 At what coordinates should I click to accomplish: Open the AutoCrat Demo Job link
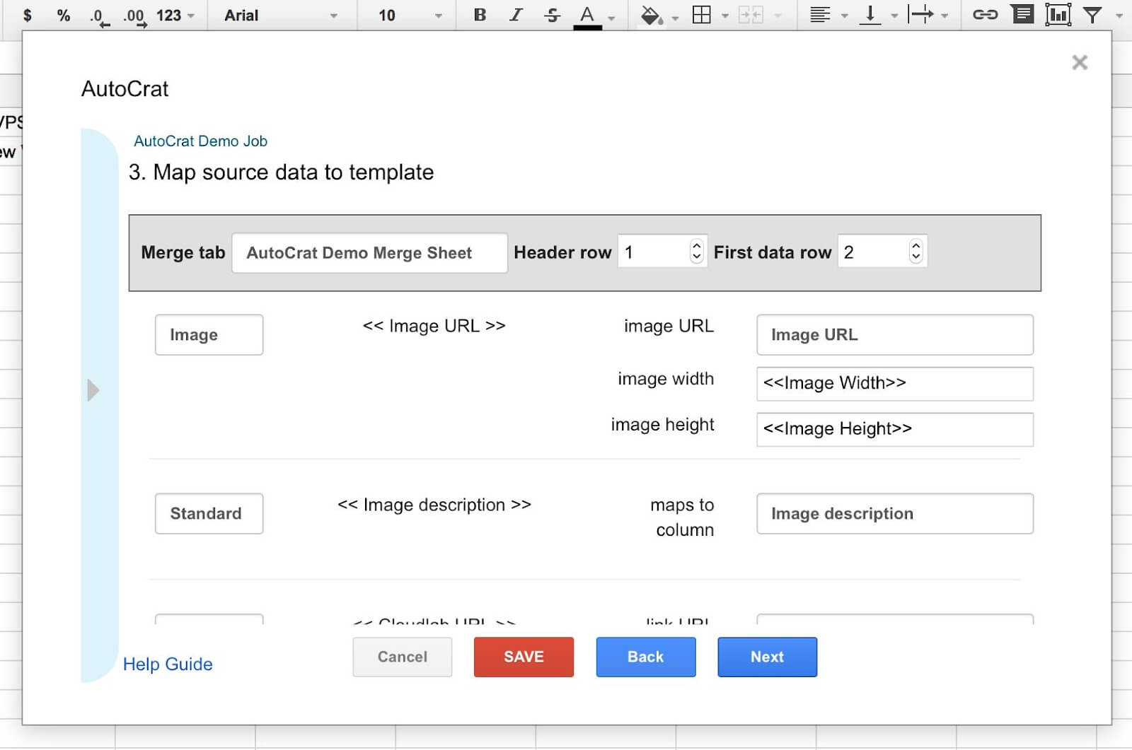(200, 141)
